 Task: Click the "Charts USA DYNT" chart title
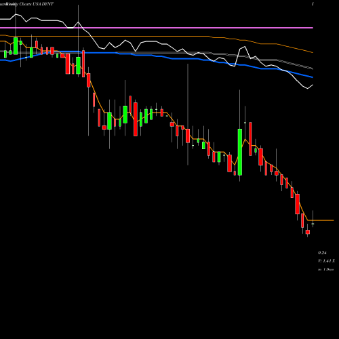pos(37,4)
